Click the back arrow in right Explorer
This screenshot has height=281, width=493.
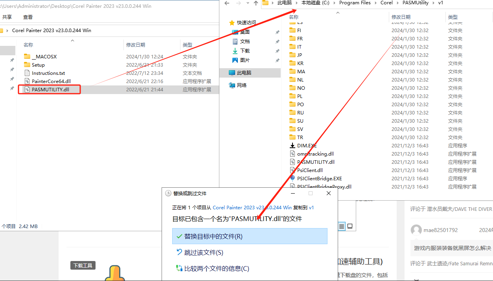(x=226, y=3)
